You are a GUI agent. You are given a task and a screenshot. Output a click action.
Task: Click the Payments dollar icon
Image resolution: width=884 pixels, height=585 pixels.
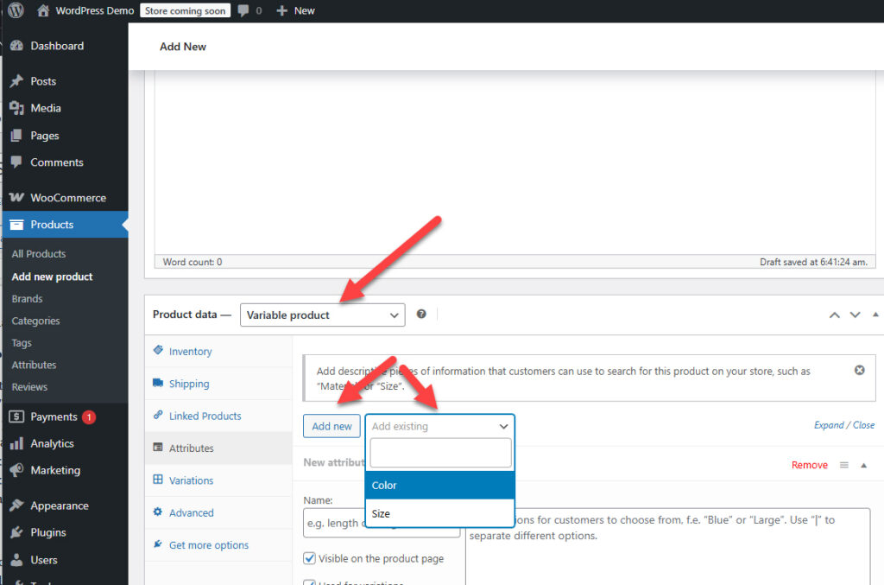pos(17,416)
